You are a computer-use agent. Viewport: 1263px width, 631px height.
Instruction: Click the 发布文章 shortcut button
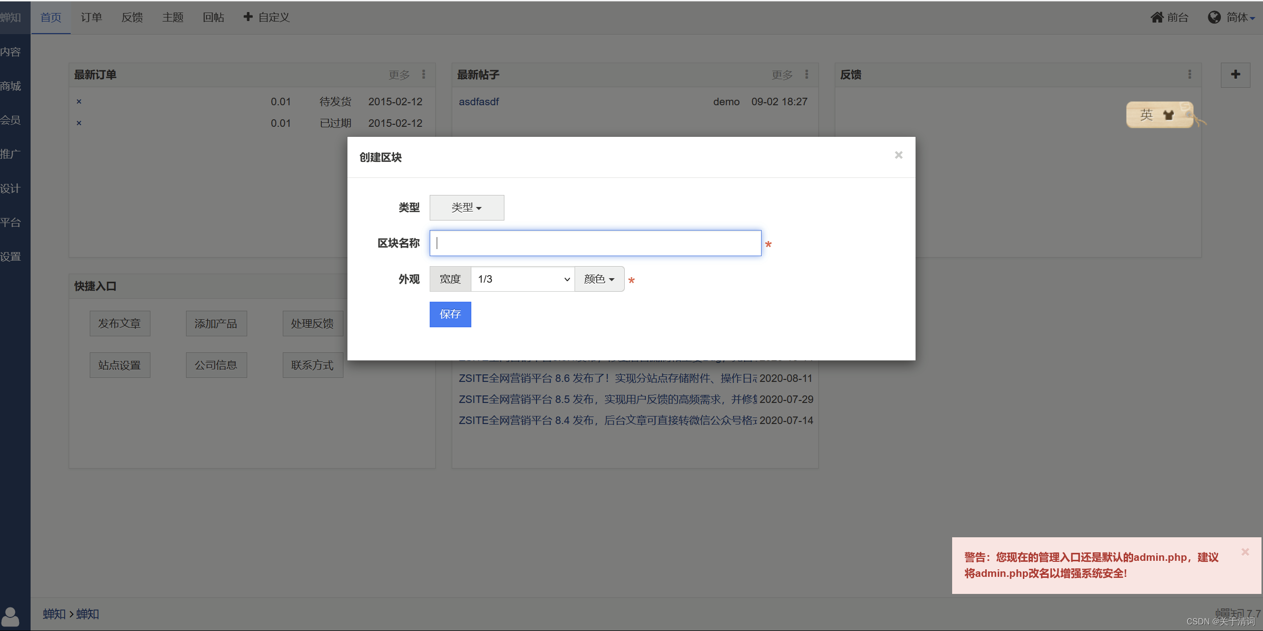pos(119,324)
